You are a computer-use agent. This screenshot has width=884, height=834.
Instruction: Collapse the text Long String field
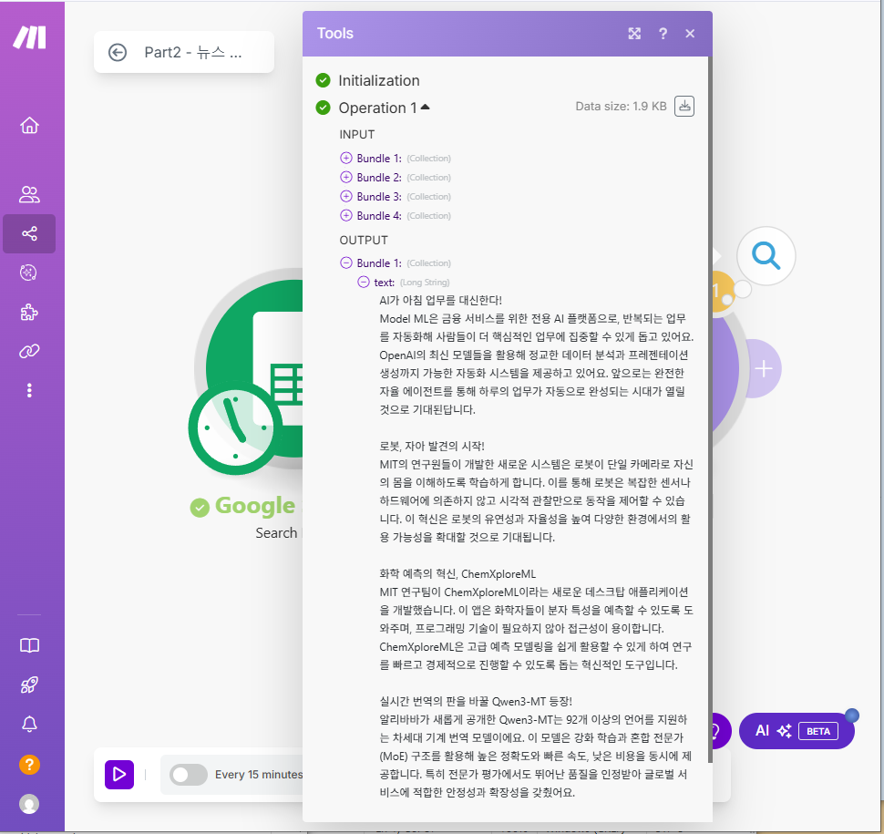(364, 282)
